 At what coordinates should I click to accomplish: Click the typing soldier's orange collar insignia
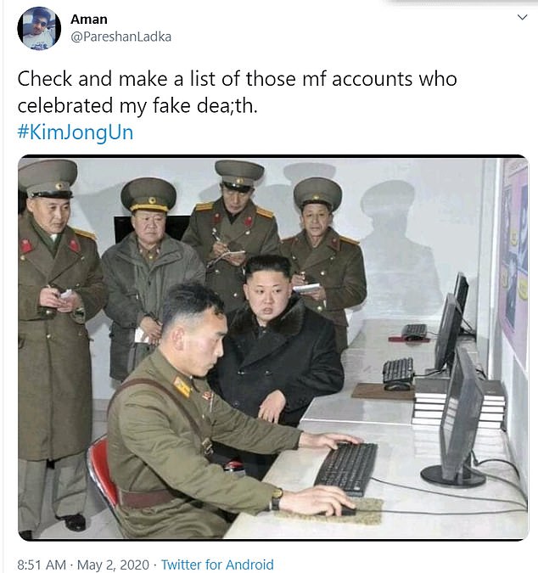(182, 386)
